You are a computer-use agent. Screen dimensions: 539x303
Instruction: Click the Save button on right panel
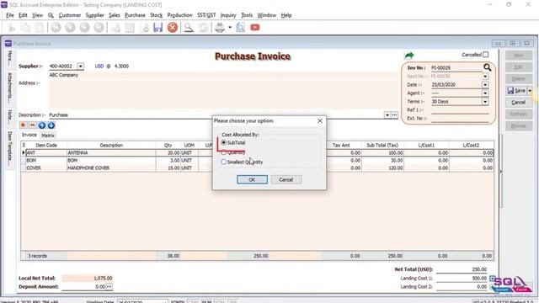point(516,91)
